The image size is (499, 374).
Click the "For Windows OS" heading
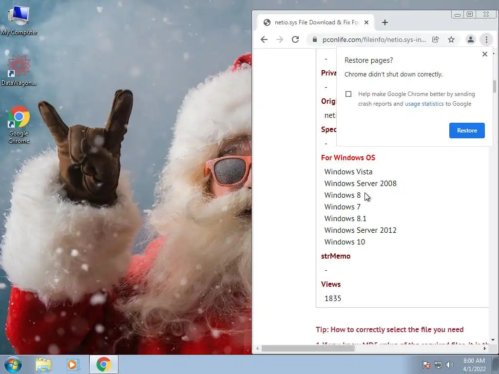pyautogui.click(x=348, y=158)
